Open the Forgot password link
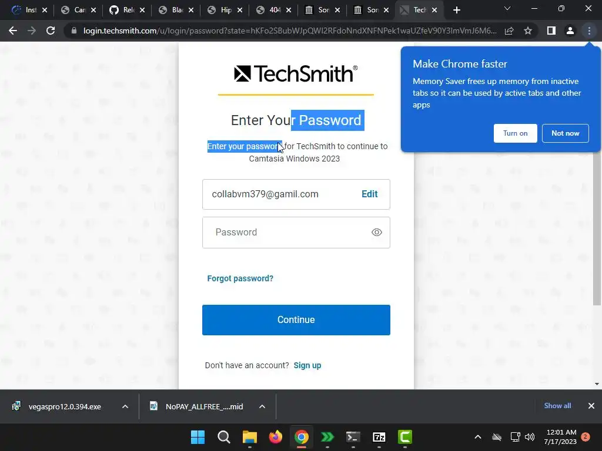The image size is (602, 451). point(240,278)
